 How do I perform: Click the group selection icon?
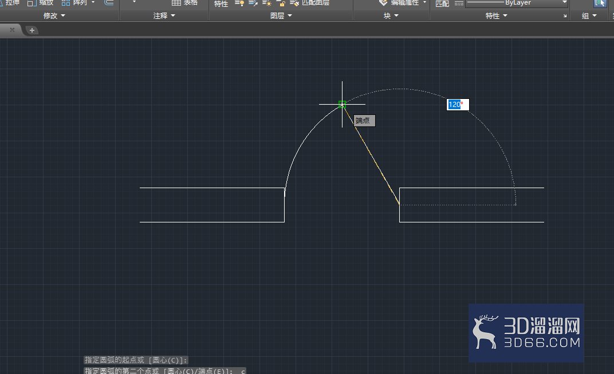click(x=600, y=3)
